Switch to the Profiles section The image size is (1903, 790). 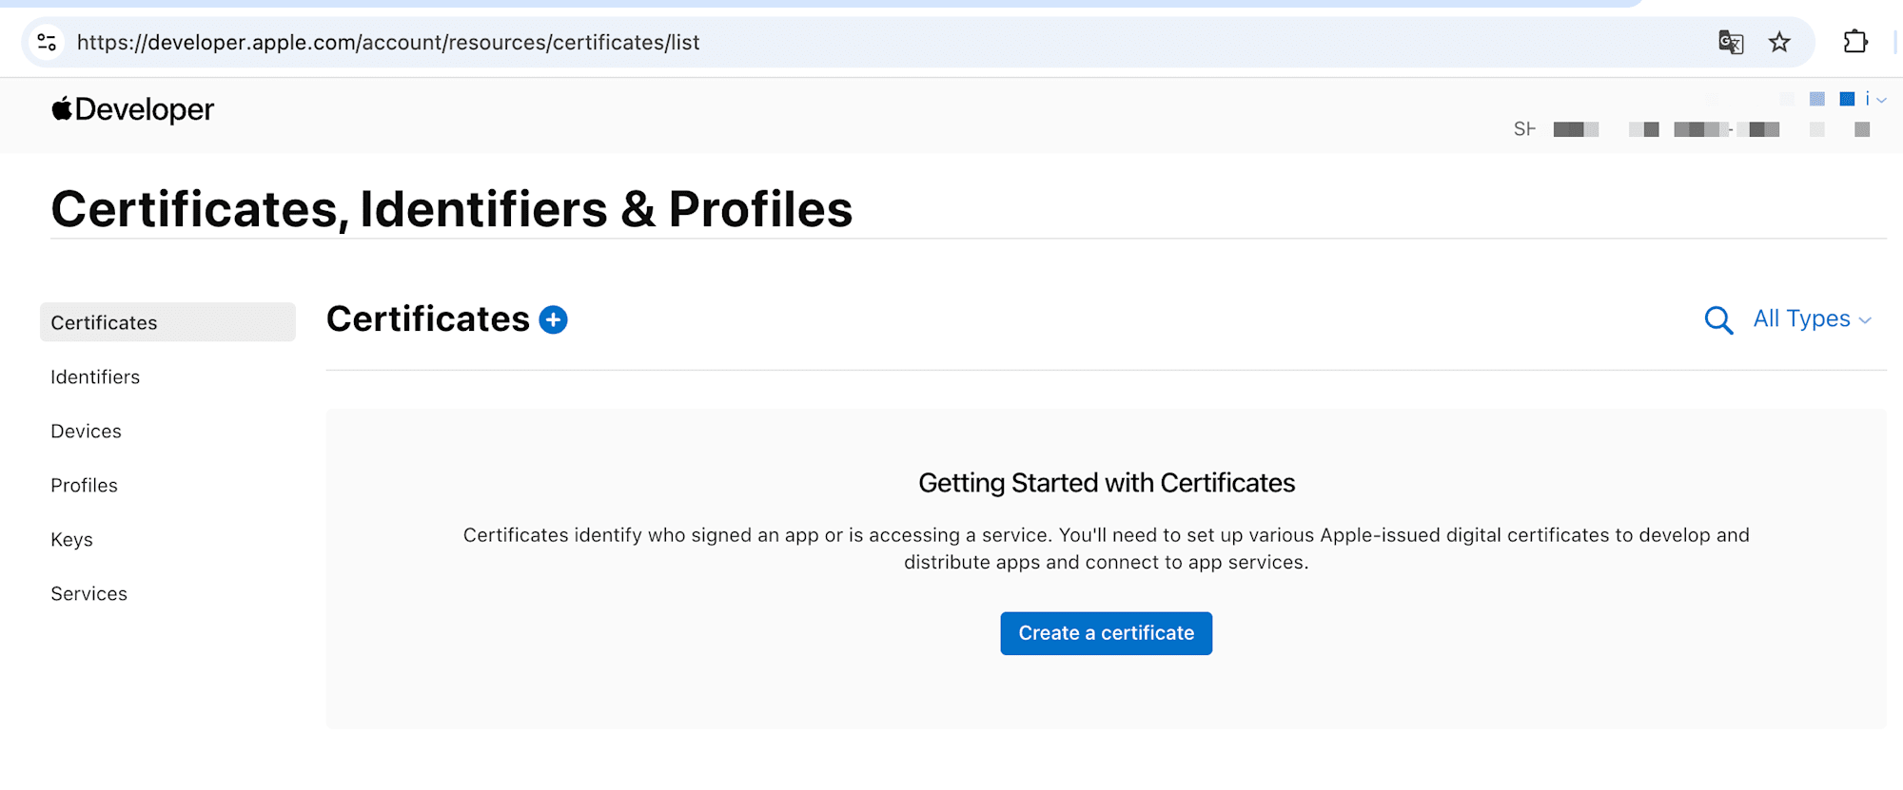pos(85,486)
